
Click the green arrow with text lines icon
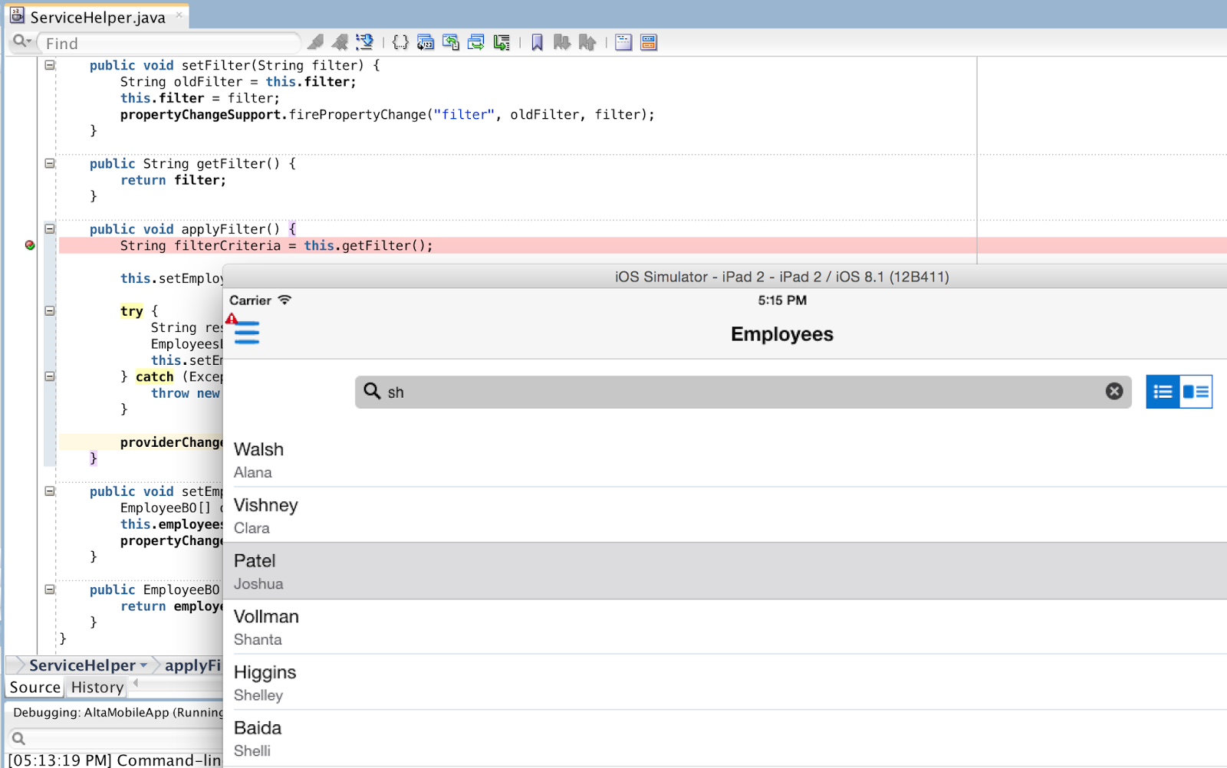pyautogui.click(x=502, y=42)
